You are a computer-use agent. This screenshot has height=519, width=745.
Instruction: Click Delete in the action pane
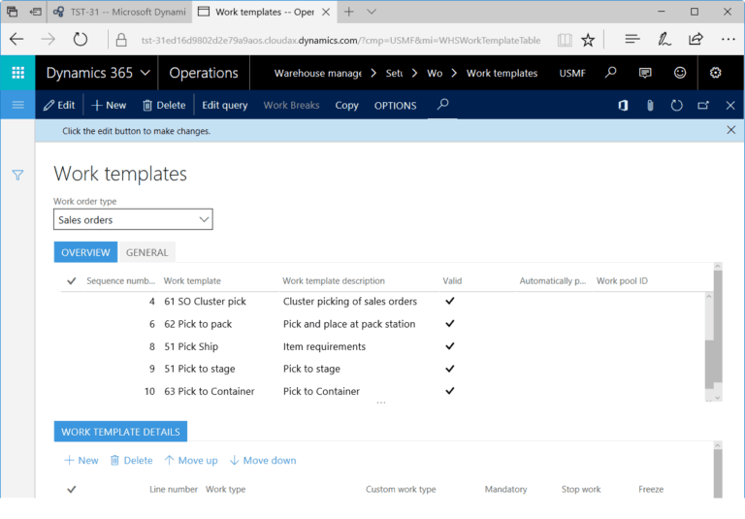click(x=164, y=106)
